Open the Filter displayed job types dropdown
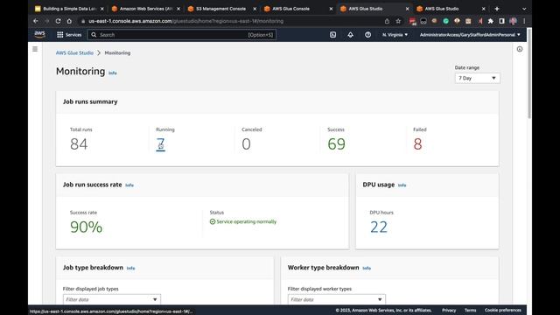The image size is (560, 315). point(112,299)
